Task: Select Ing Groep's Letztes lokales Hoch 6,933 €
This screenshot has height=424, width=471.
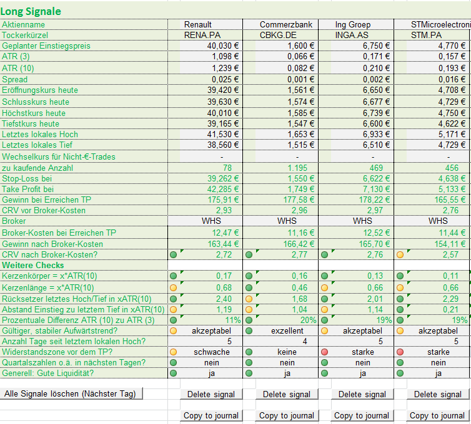Action: tap(362, 134)
